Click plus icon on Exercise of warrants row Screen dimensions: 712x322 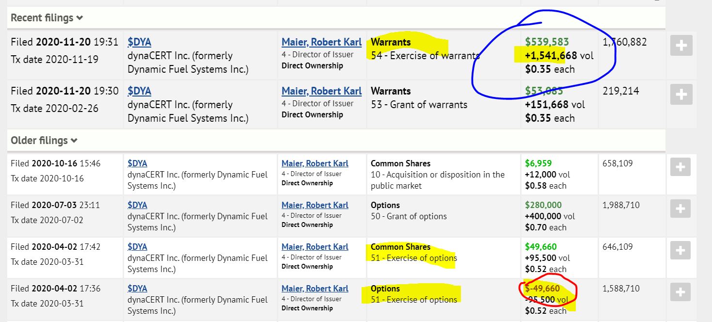tap(681, 46)
